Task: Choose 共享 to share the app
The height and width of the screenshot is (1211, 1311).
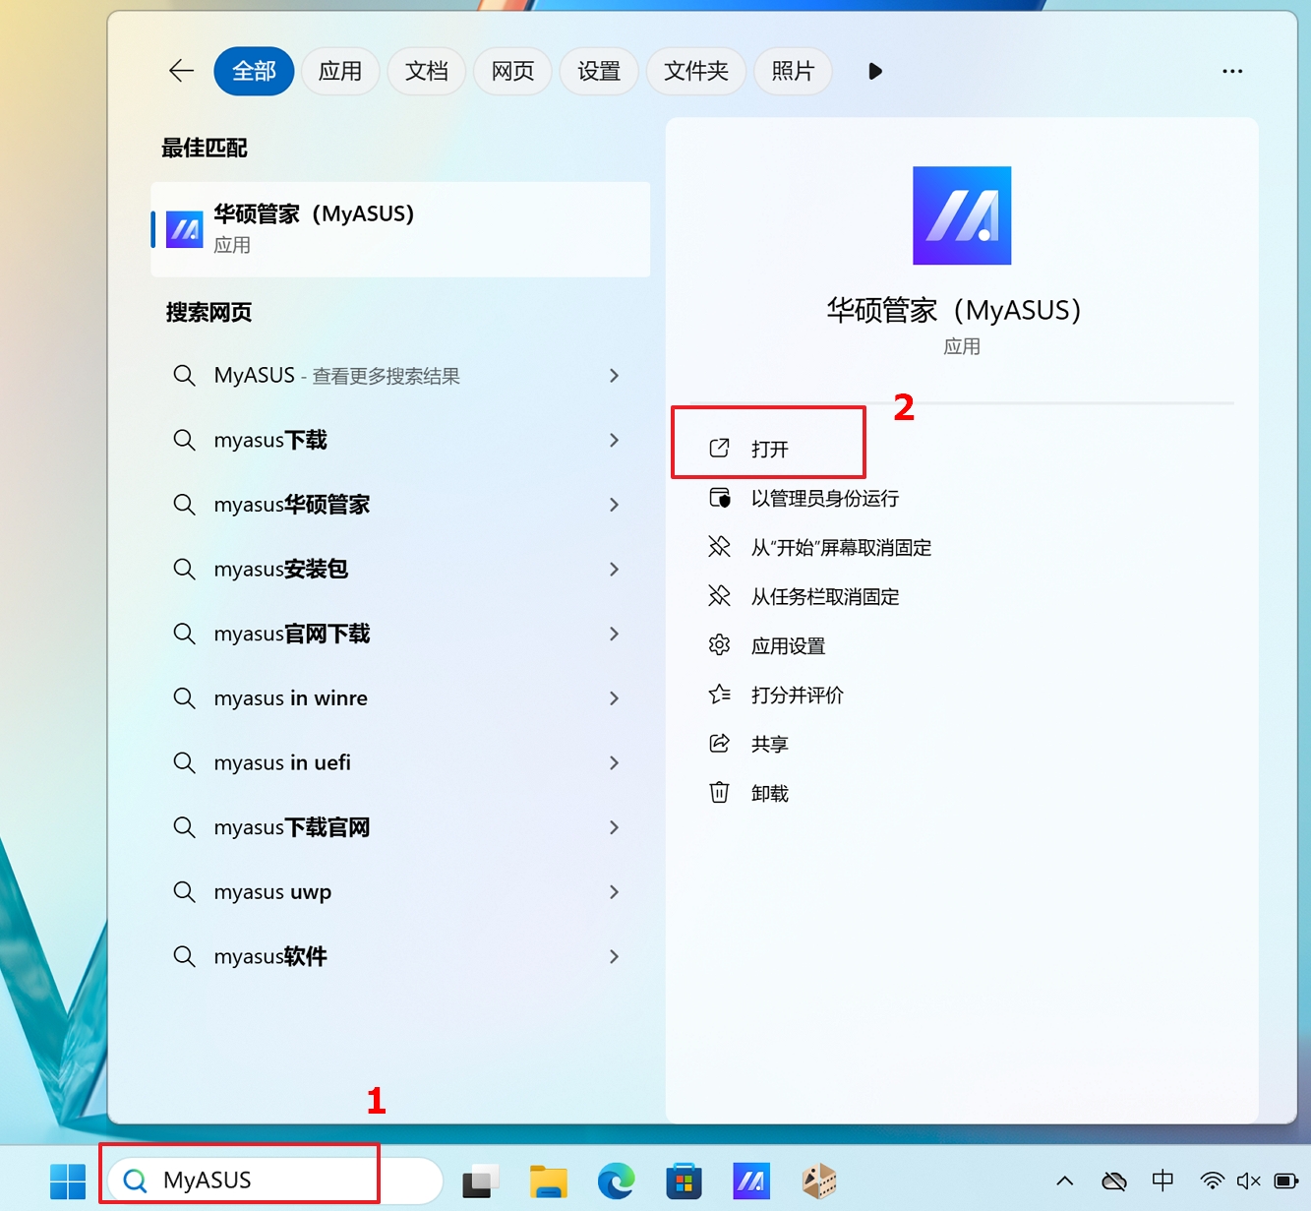Action: click(749, 744)
